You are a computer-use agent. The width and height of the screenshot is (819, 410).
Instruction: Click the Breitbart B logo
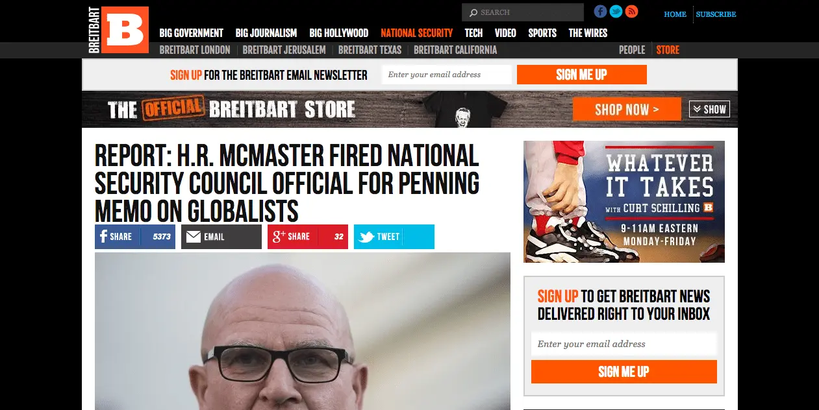pyautogui.click(x=119, y=30)
